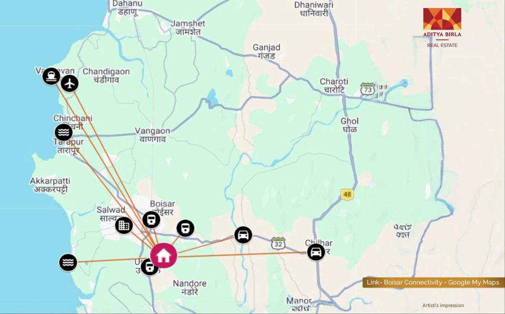Viewport: 505px width, 314px height.
Task: Select the train marker east of Boisar
Action: (x=185, y=228)
